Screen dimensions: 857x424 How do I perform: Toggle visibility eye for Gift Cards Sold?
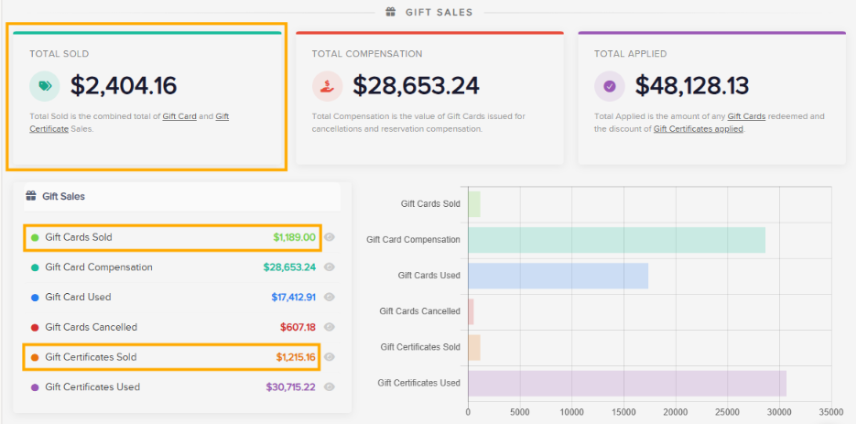[329, 237]
